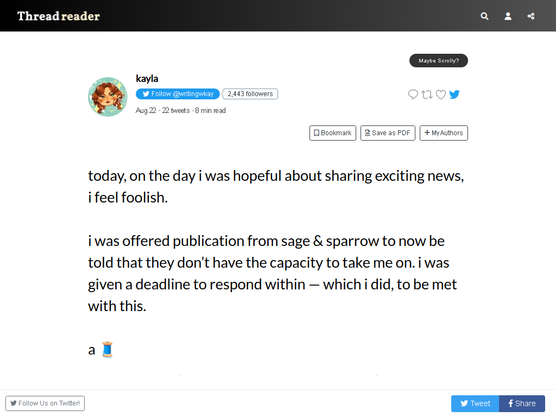This screenshot has height=417, width=556.
Task: Add kayla to My Authors
Action: (x=444, y=133)
